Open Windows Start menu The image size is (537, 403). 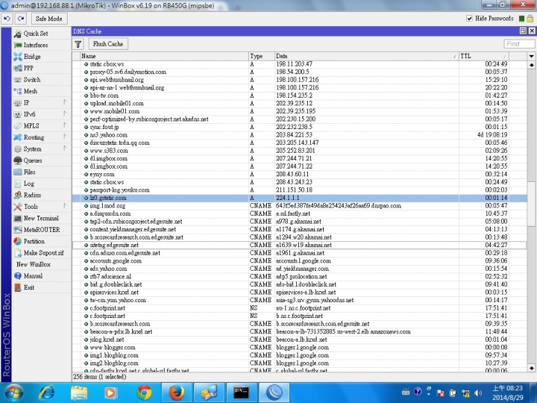point(13,393)
